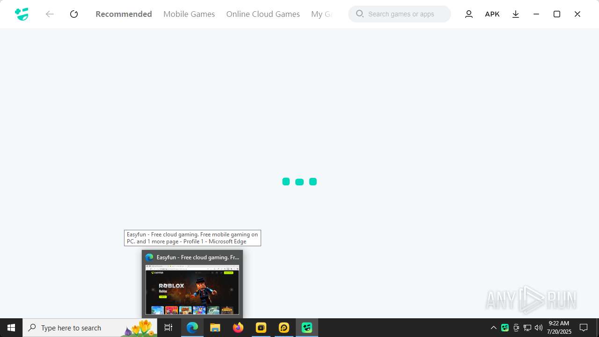Open the user account profile icon

[469, 14]
